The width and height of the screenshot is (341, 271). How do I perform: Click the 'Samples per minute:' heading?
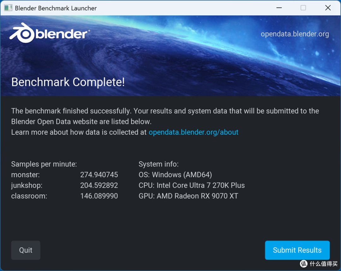point(44,164)
